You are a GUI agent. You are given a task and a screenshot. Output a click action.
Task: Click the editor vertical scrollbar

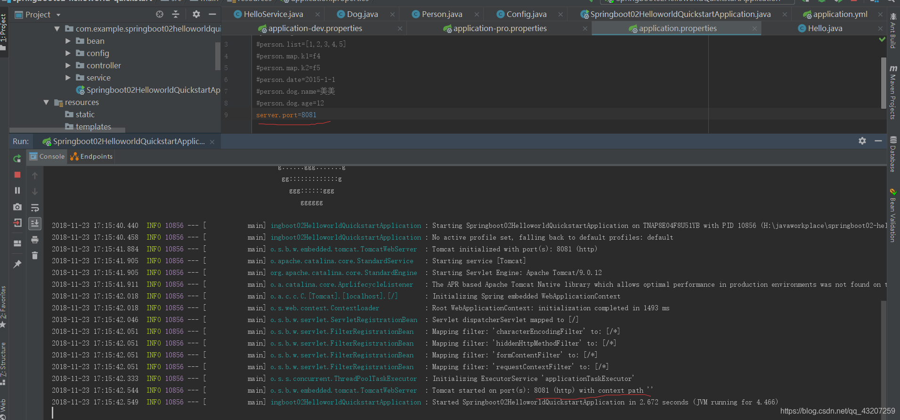(884, 83)
